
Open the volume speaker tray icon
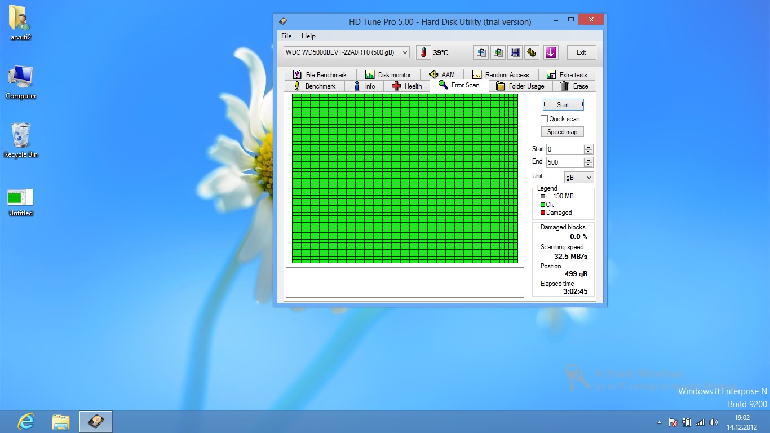[x=714, y=422]
